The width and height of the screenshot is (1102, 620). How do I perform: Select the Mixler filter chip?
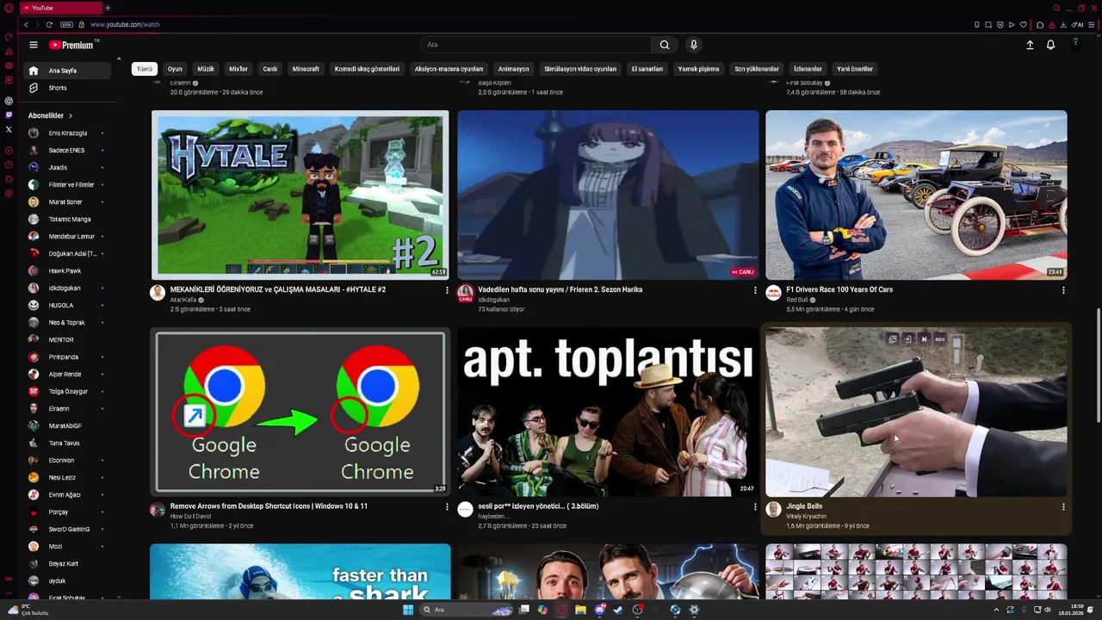pos(238,69)
